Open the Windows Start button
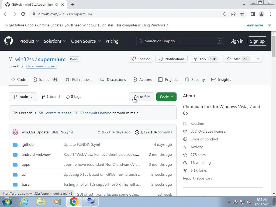The image size is (276, 207). pos(7,202)
